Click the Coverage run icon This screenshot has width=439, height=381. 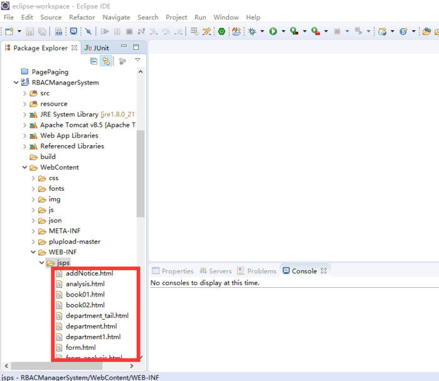pyautogui.click(x=294, y=31)
